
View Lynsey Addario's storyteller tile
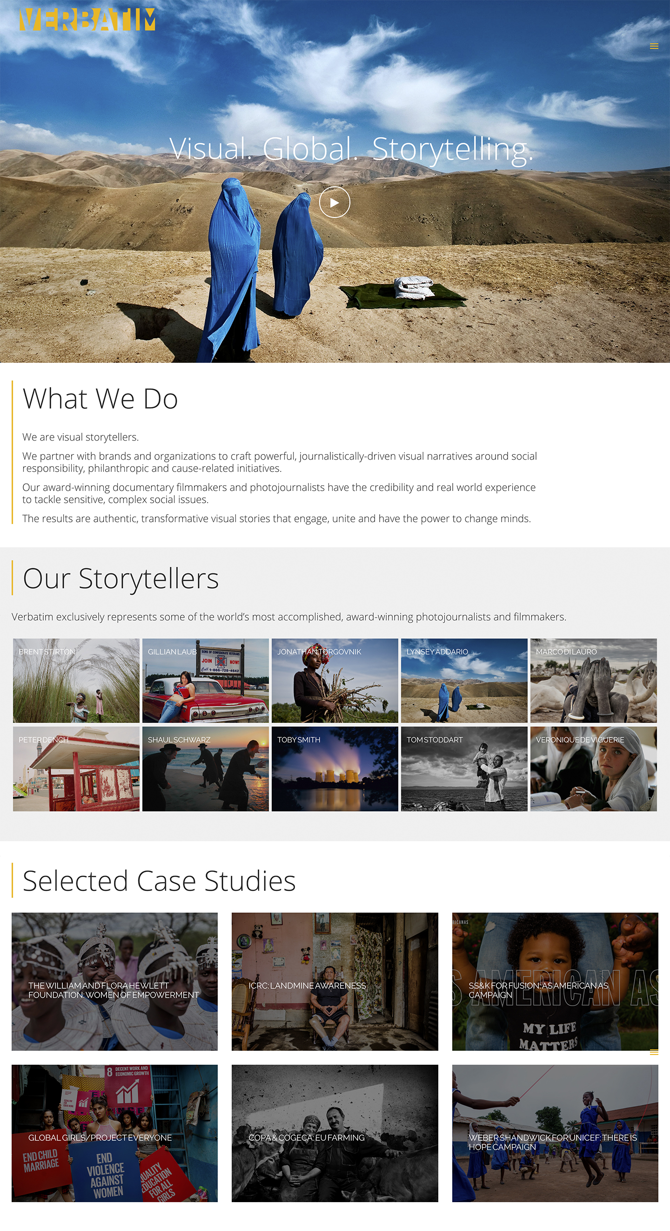coord(464,680)
